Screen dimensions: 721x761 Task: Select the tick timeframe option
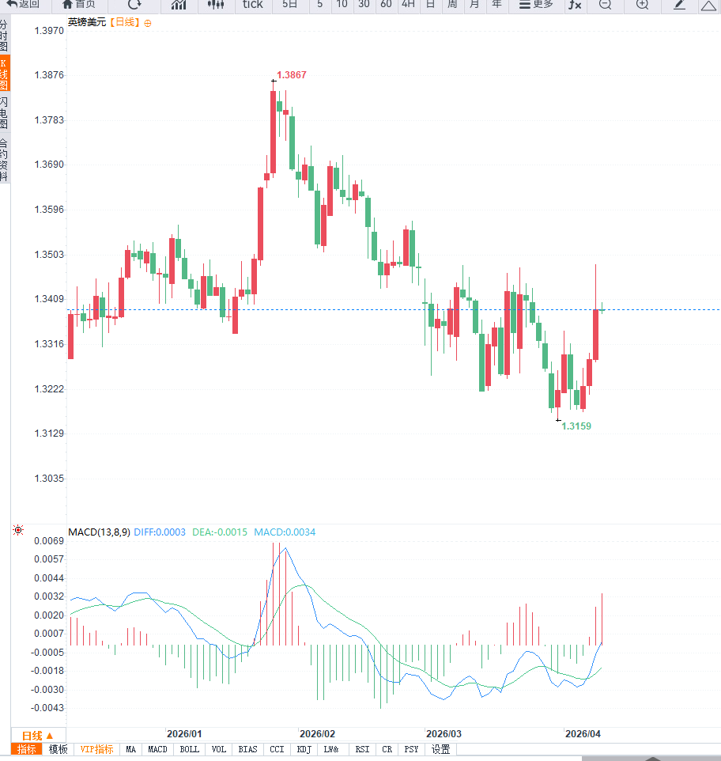(252, 5)
